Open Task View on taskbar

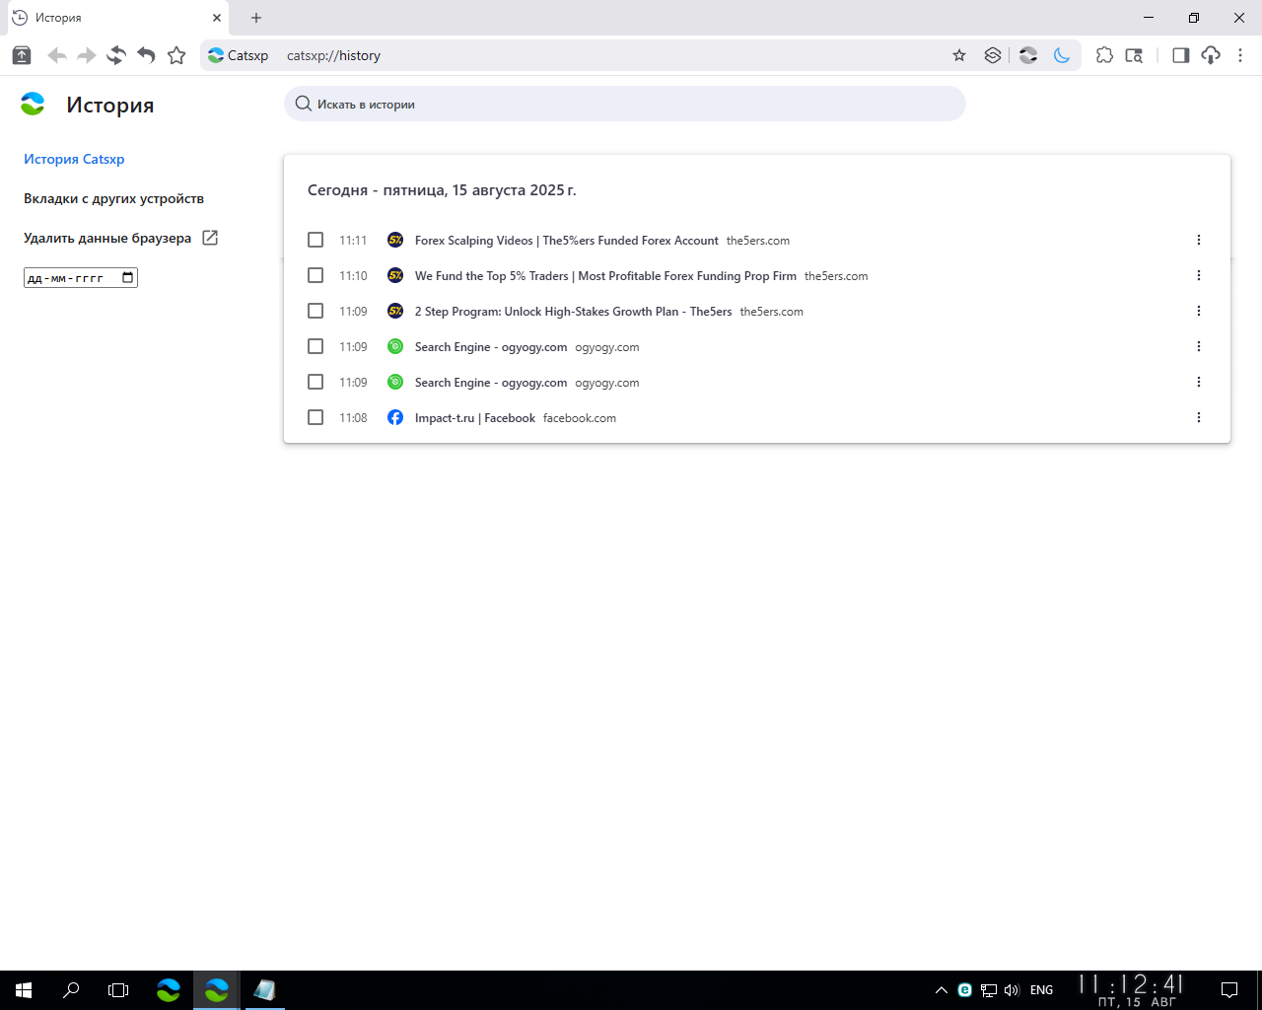[118, 990]
